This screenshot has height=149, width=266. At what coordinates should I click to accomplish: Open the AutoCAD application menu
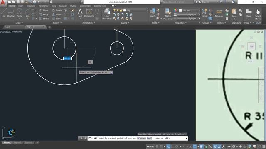(x=3, y=3)
